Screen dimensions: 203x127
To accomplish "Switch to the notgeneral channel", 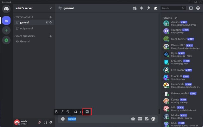I will 26,28.
